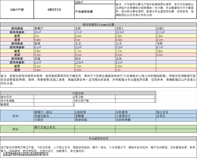Select the 书房 room type cell

pos(176,43)
